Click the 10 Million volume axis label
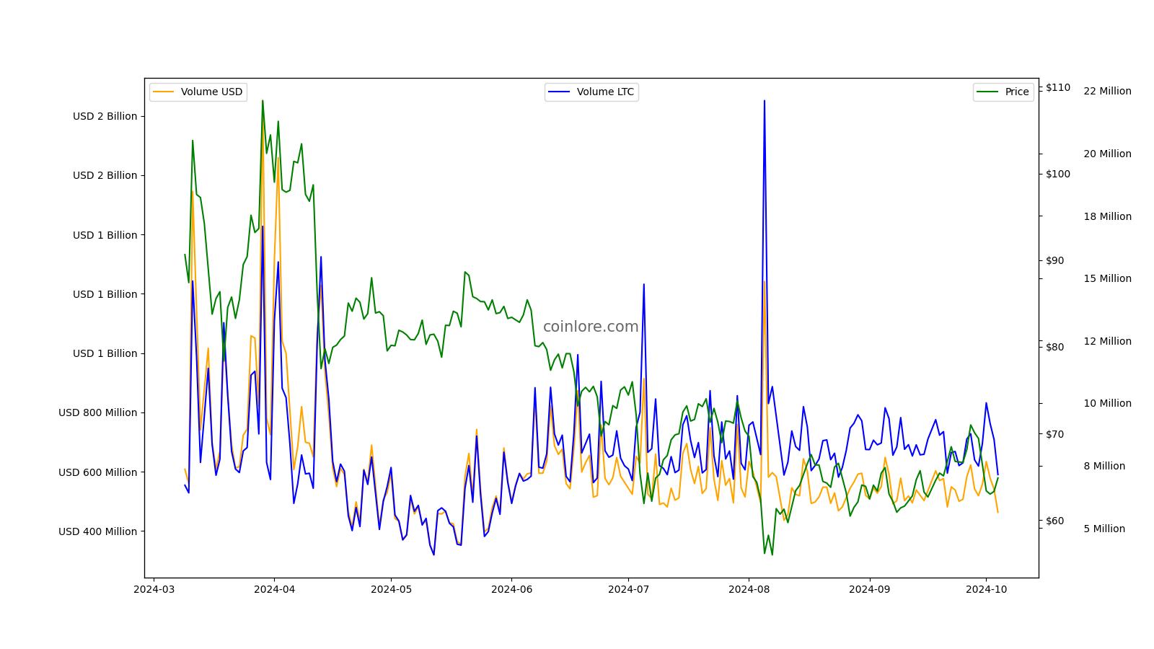Image resolution: width=1154 pixels, height=649 pixels. click(x=1107, y=403)
